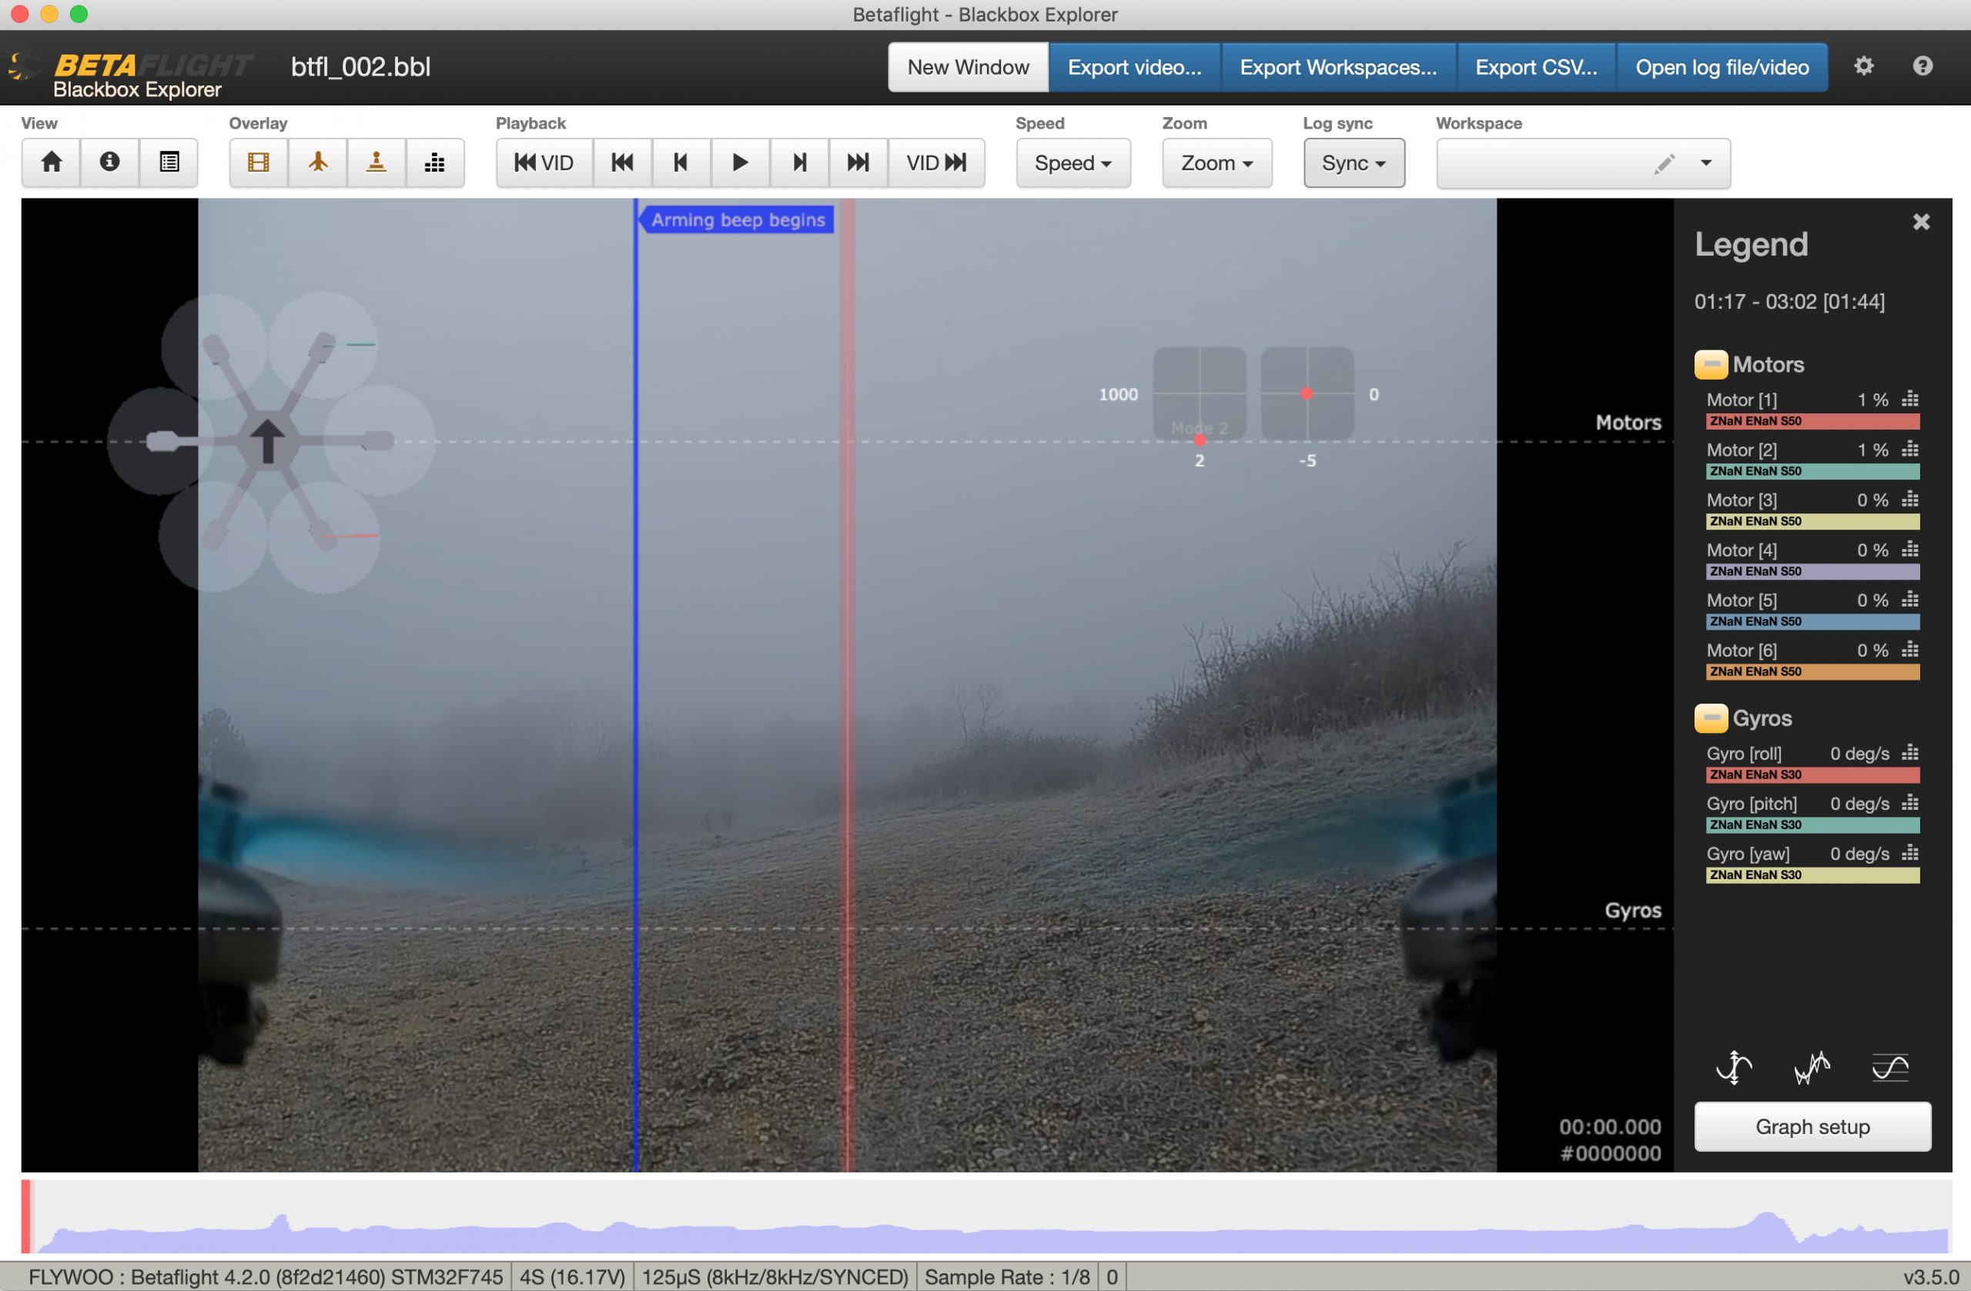Image resolution: width=1971 pixels, height=1291 pixels.
Task: Select Gyro [roll] legend entry
Action: pyautogui.click(x=1744, y=754)
